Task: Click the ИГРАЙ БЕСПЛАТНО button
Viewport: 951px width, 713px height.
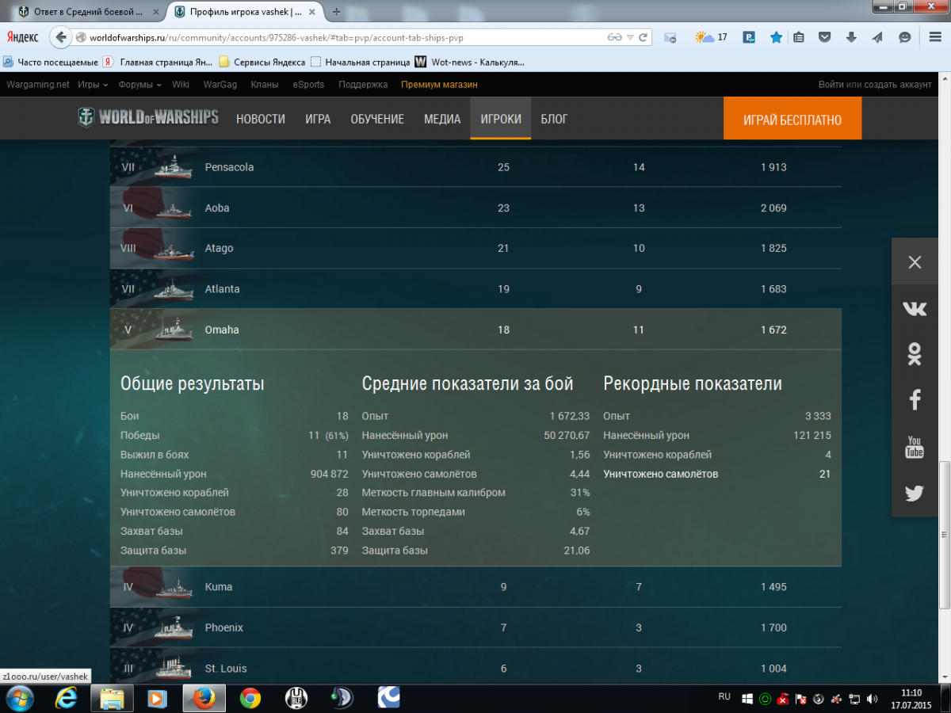Action: tap(792, 120)
